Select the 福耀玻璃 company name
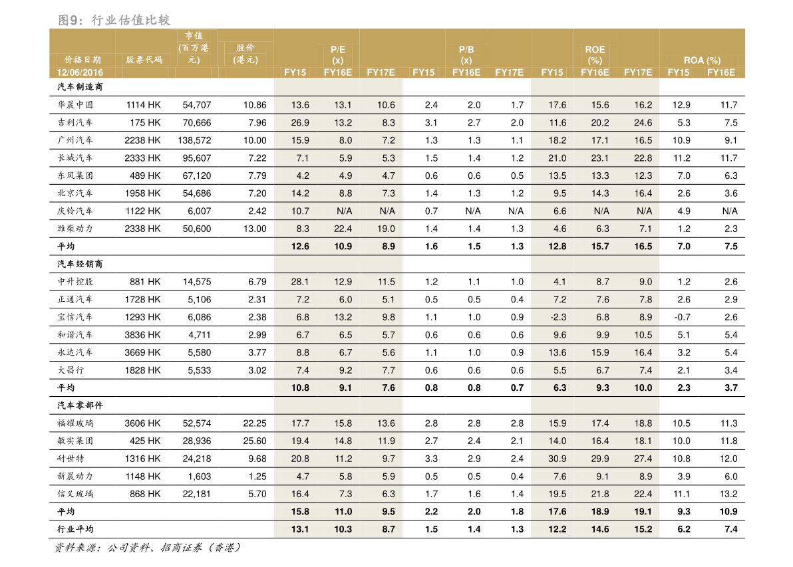 coord(75,423)
